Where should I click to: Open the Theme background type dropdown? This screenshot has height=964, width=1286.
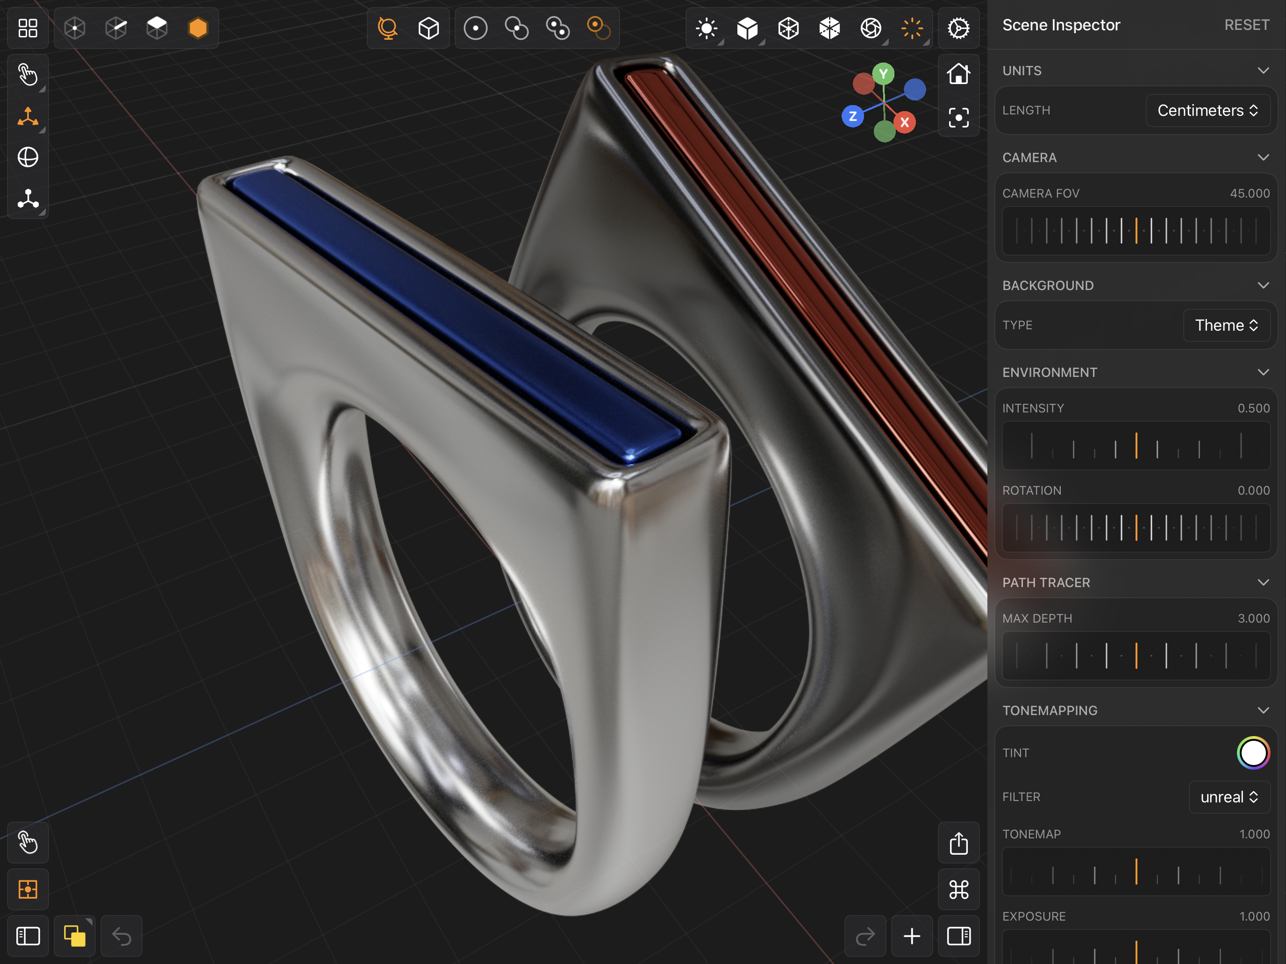(1226, 326)
